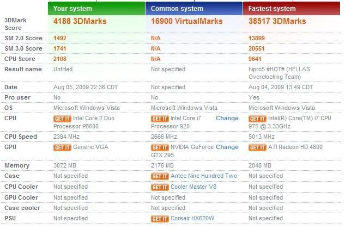345x229 pixels.
Task: Click GET IT badge for Intel Core i7 920
Action: pyautogui.click(x=160, y=119)
